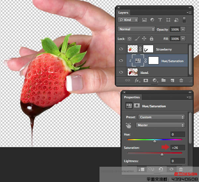Lock all padlock icon
Screen dimensions: 199x182
152,39
